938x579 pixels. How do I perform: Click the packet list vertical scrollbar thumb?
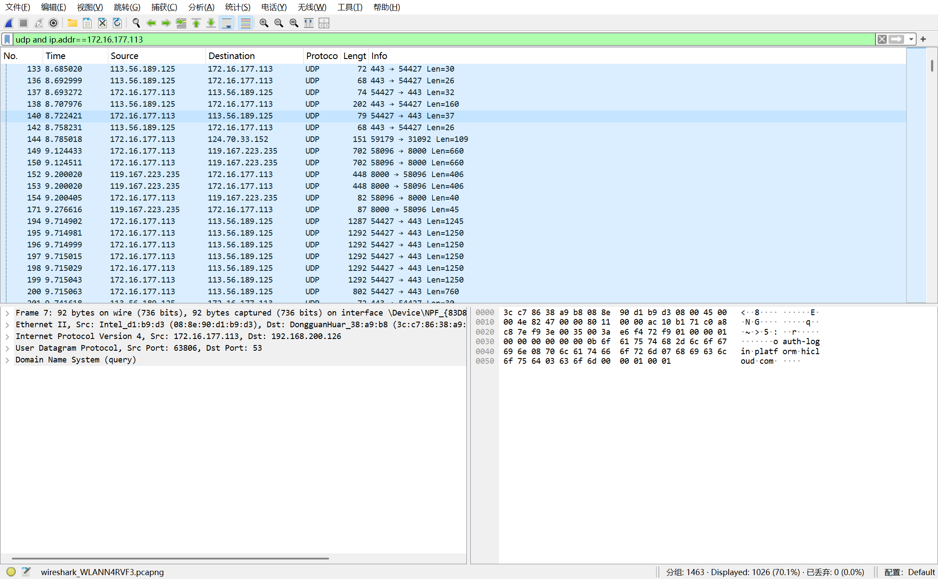pyautogui.click(x=932, y=66)
